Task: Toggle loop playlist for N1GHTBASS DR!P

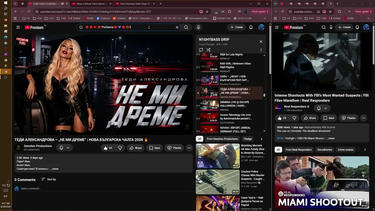Action: (201, 50)
